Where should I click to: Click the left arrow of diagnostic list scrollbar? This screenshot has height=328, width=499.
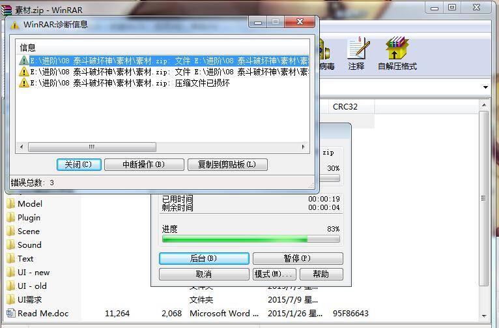coord(21,147)
